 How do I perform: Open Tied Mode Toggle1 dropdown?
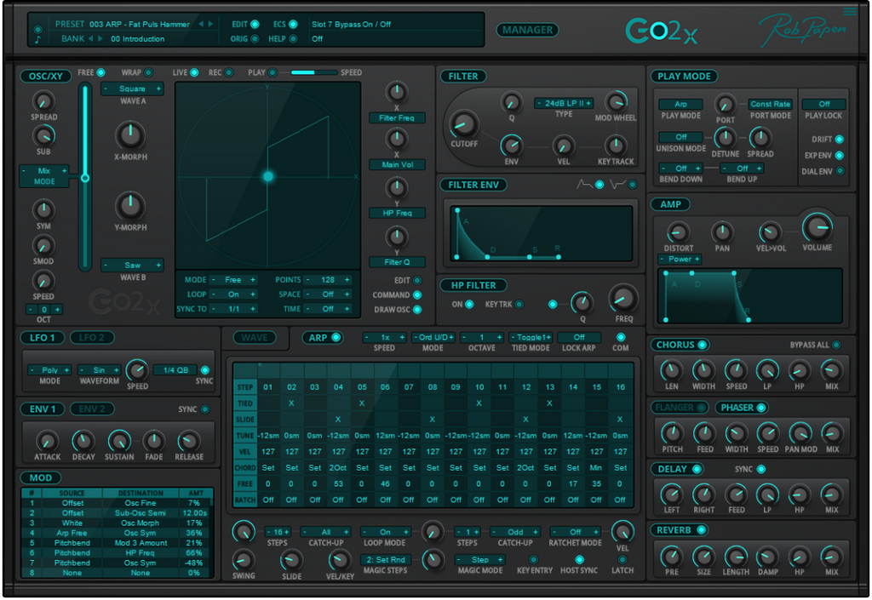pyautogui.click(x=531, y=337)
